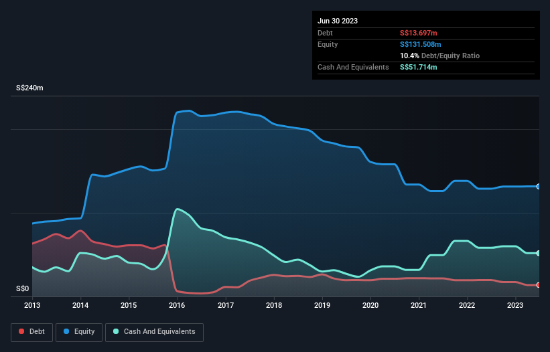Select the 2015 x-axis label

click(129, 306)
